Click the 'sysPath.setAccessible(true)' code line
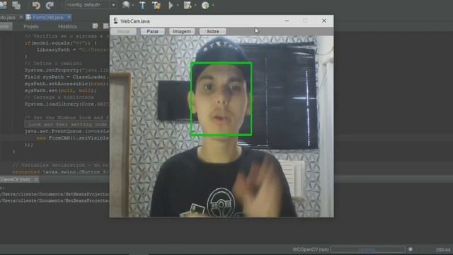453x255 pixels. click(x=67, y=84)
